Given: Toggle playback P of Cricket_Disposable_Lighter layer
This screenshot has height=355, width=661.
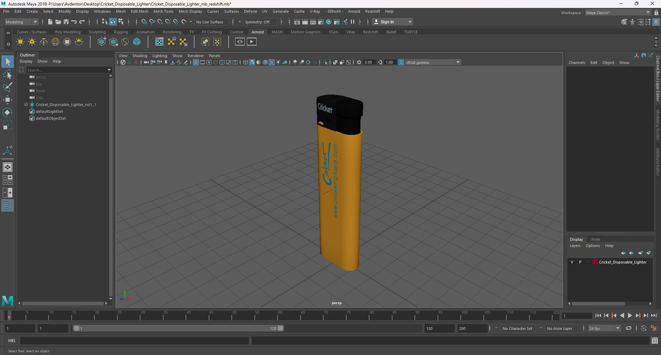Looking at the screenshot, I should [x=580, y=262].
